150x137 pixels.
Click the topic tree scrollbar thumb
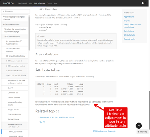click(x=29, y=33)
